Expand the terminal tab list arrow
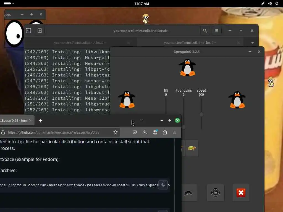This screenshot has height=212, width=283. click(x=253, y=43)
